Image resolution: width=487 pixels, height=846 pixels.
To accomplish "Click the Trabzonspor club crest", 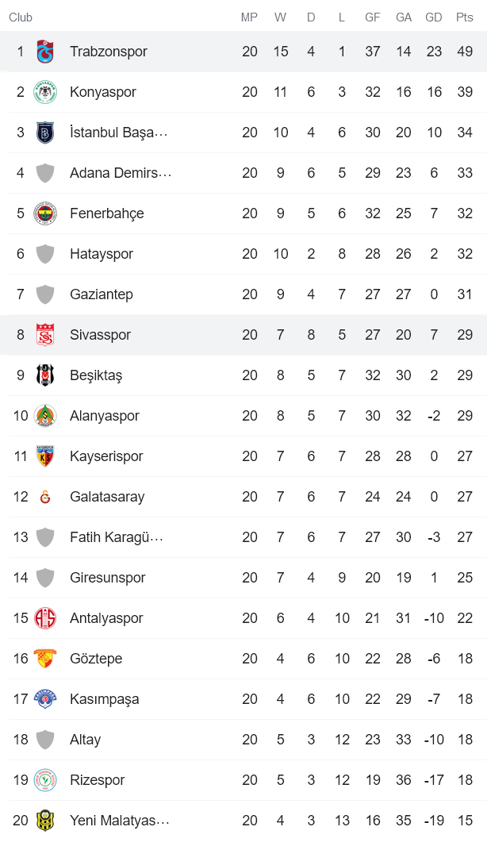I will (x=45, y=50).
